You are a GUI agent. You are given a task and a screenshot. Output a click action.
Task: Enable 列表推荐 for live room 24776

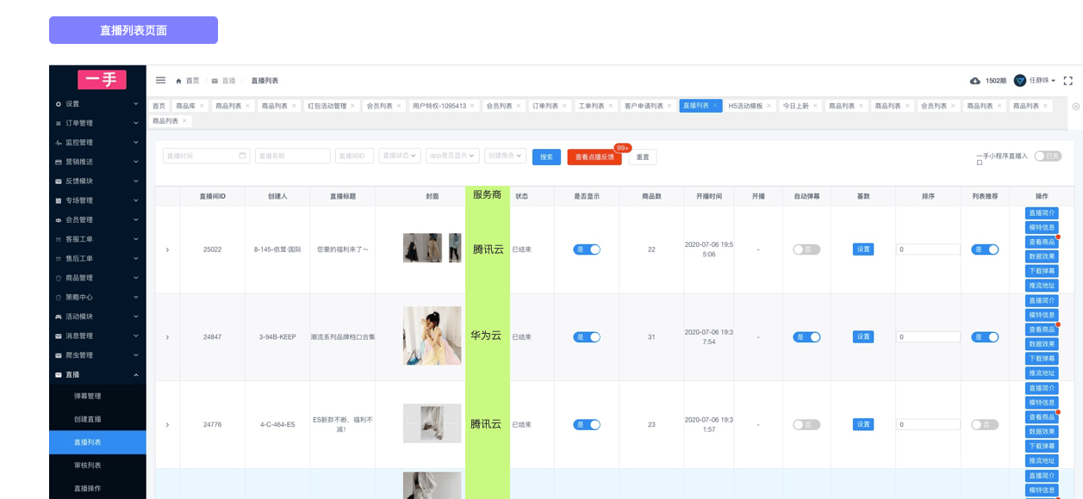tap(985, 424)
